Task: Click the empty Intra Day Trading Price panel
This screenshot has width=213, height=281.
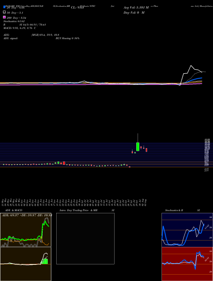Action: [x=85, y=238]
